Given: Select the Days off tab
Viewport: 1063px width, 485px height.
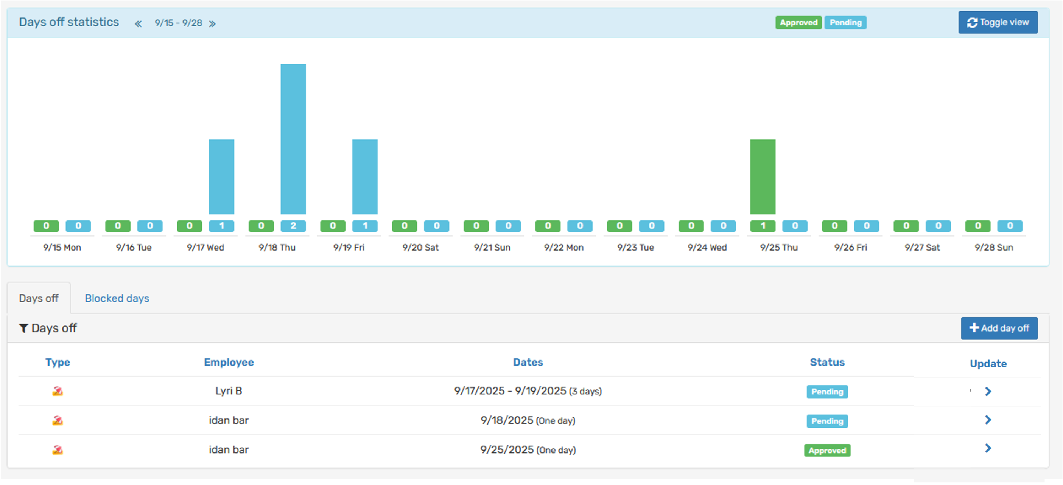Looking at the screenshot, I should point(39,298).
